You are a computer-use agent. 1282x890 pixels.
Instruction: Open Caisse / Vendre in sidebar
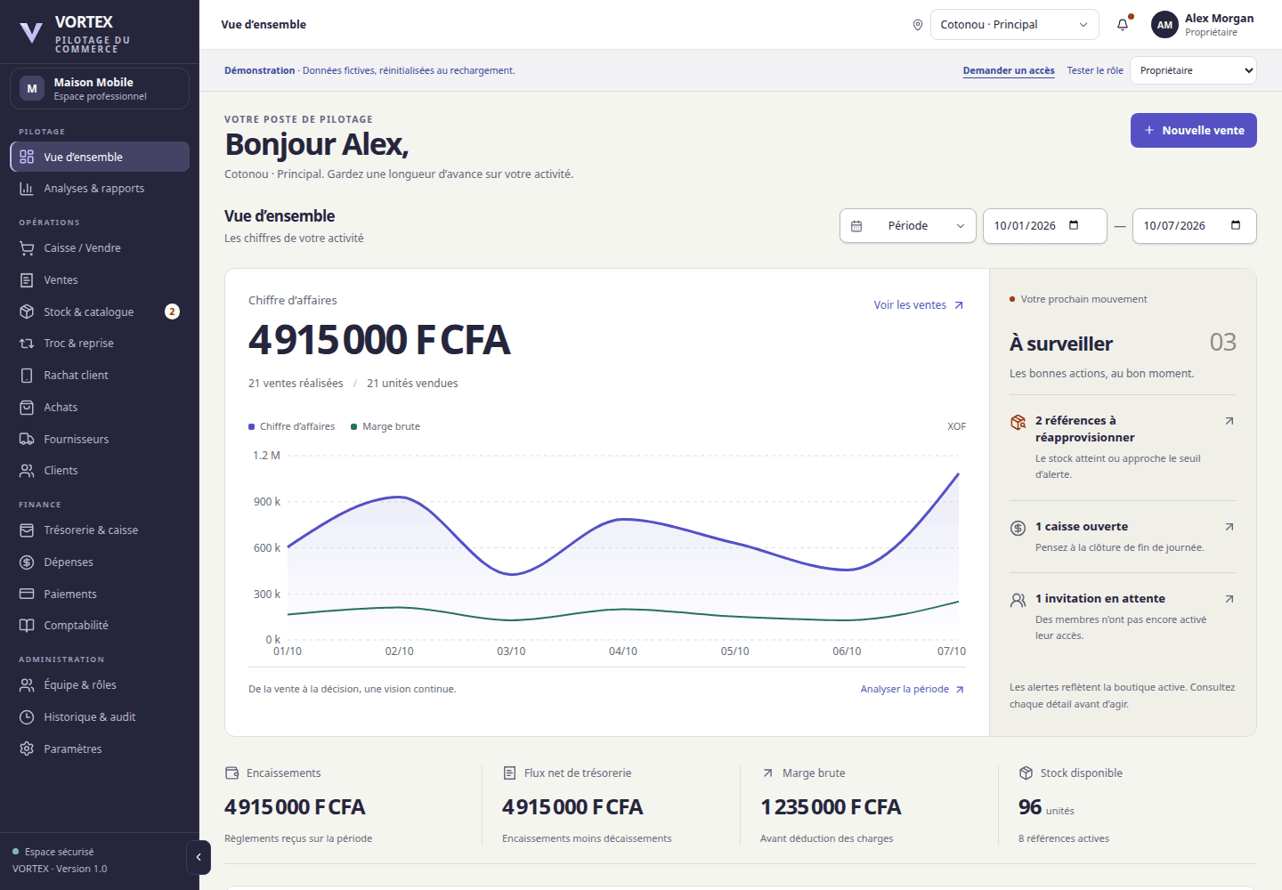click(100, 248)
